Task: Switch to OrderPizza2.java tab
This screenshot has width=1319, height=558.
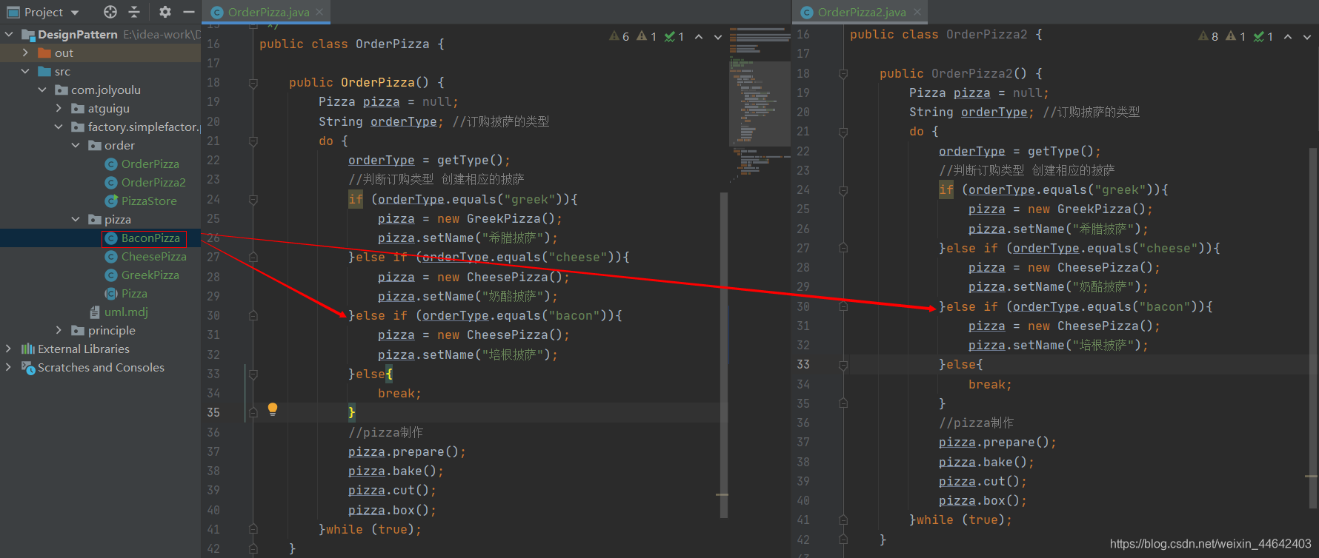Action: [x=861, y=12]
